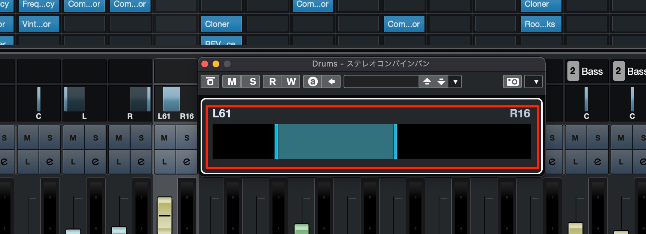The image size is (646, 234).
Task: Click the pan control labeled L
Action: tap(84, 103)
